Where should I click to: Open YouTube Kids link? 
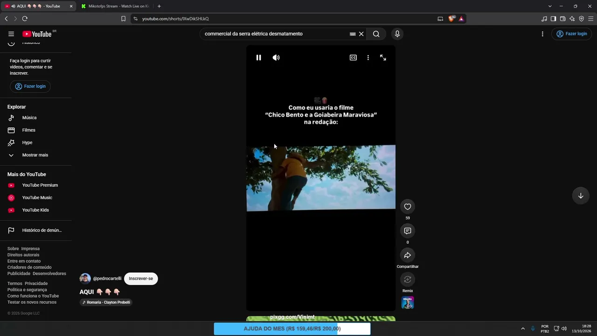[x=35, y=210]
